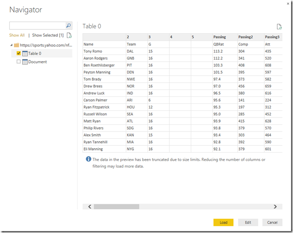Click the Navigator search input field
Viewport: 293px width, 233px height.
(x=37, y=26)
